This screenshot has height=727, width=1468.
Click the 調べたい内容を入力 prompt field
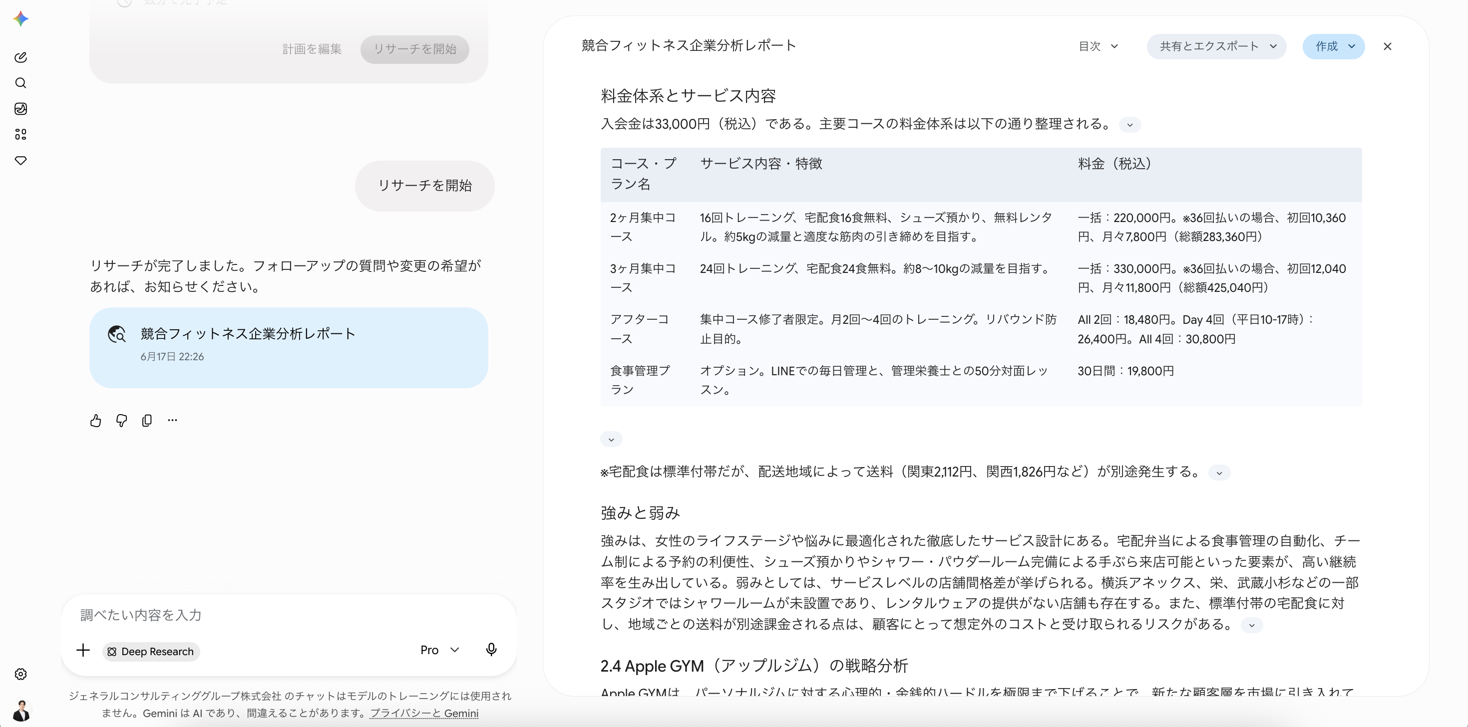click(x=289, y=615)
